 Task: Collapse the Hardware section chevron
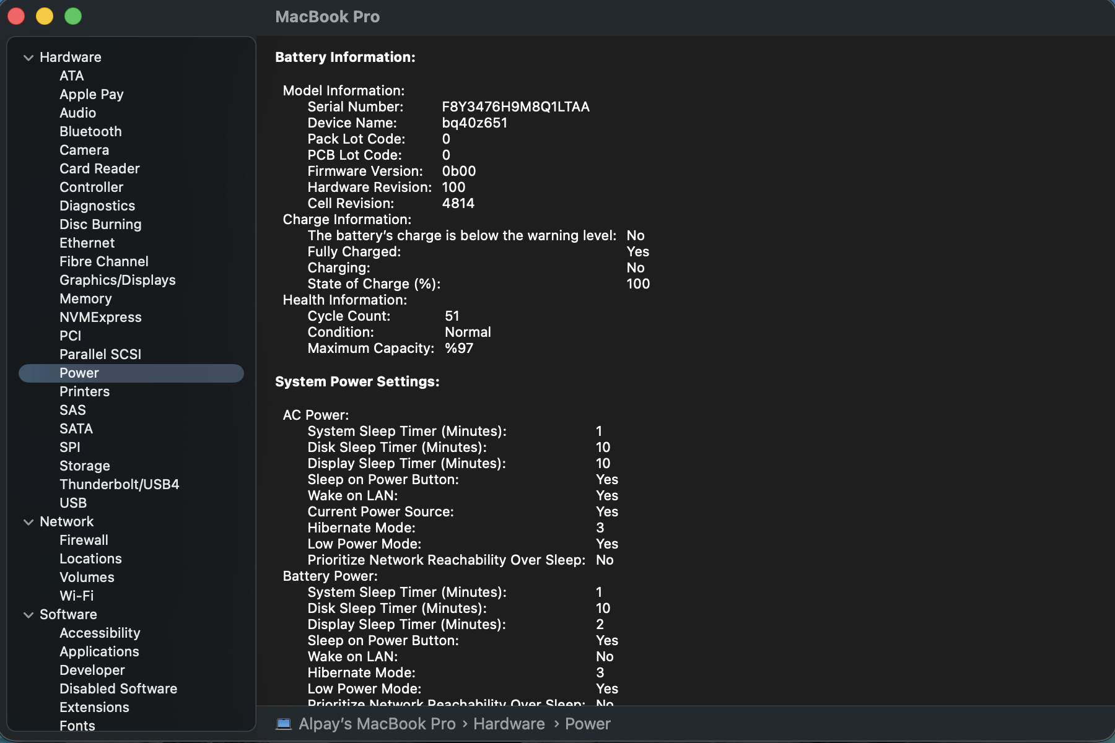pyautogui.click(x=28, y=58)
